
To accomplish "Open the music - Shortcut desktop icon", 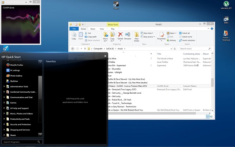I will click(226, 36).
